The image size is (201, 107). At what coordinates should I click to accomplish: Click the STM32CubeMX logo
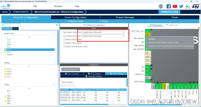click(6, 6)
